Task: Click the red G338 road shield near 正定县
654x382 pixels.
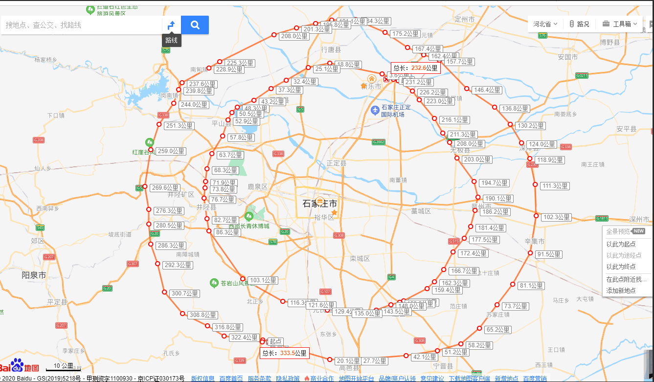Action: click(278, 154)
